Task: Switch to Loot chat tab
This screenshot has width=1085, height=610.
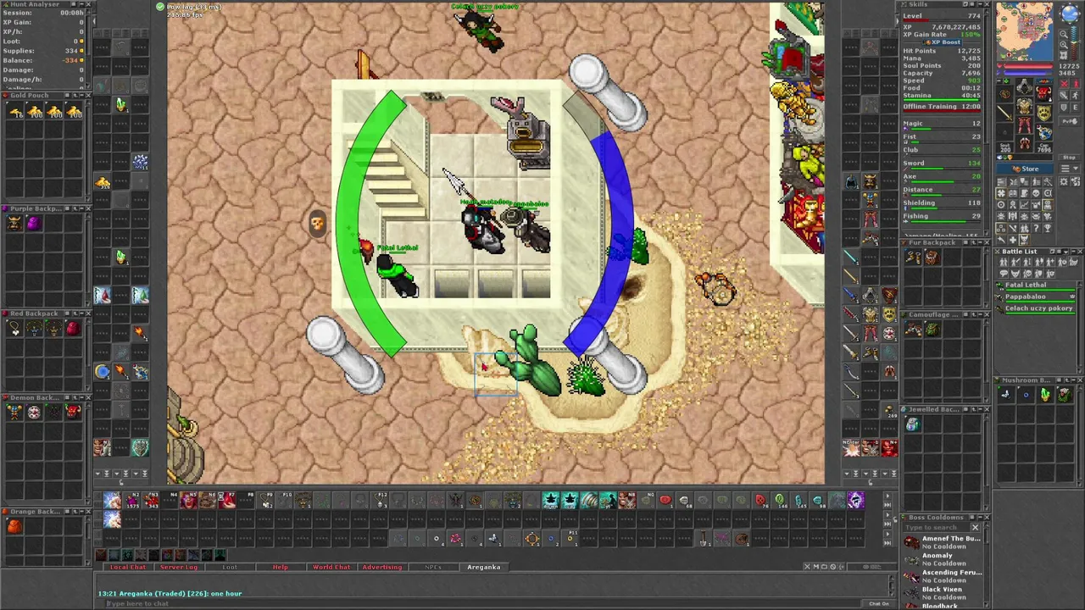Action: point(230,567)
